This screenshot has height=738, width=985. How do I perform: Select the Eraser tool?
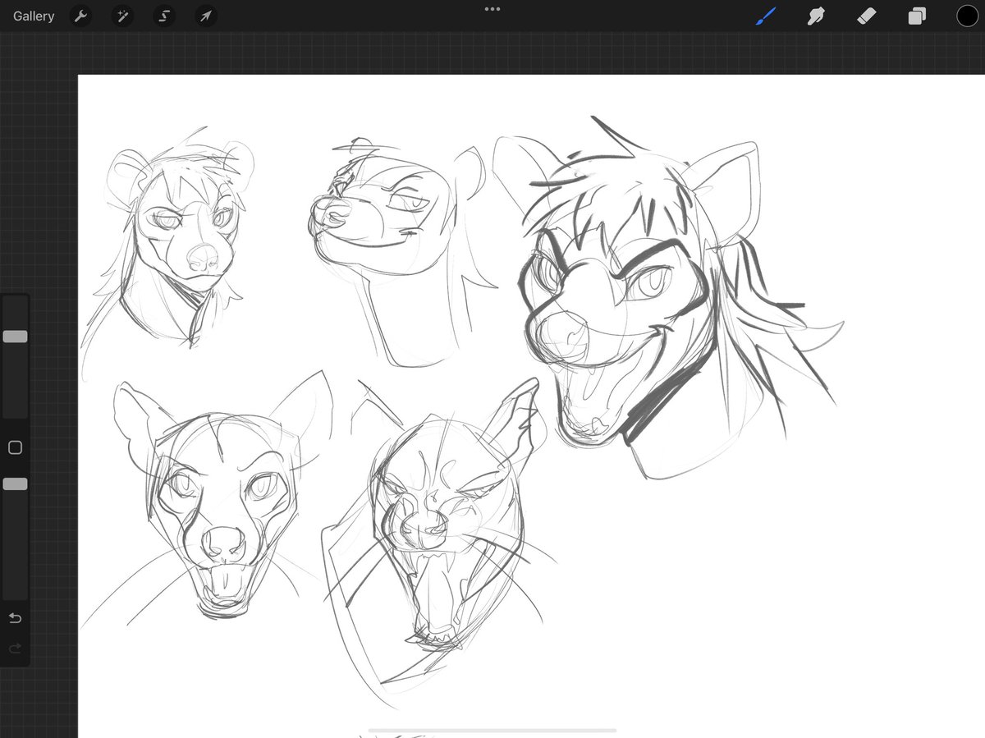[867, 16]
